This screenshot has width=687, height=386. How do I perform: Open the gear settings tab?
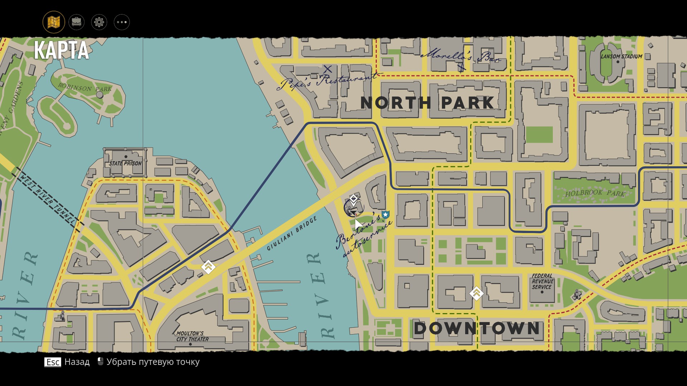pyautogui.click(x=99, y=22)
